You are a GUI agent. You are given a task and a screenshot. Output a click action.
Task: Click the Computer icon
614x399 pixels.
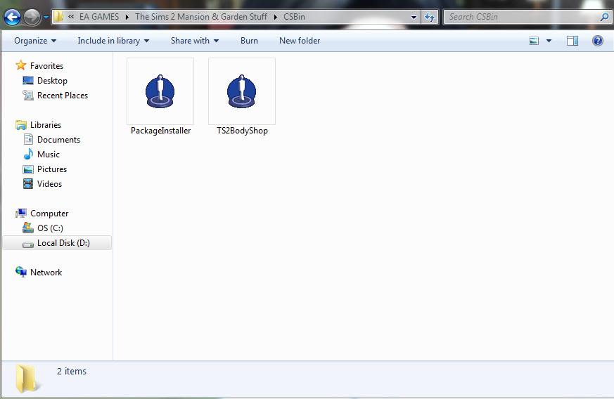[21, 213]
